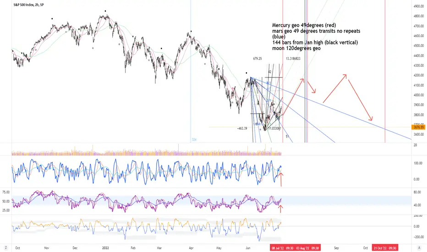Click the Feb label on time axis
Viewport: 427px width, 252px height.
133,248
